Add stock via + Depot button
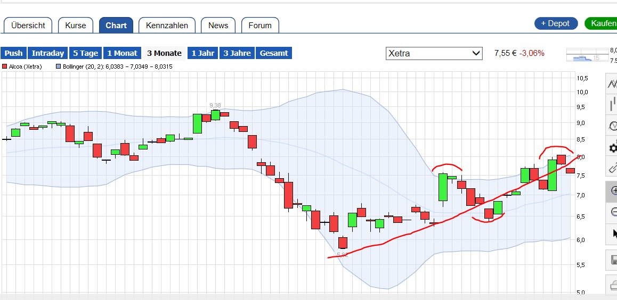 pos(555,23)
